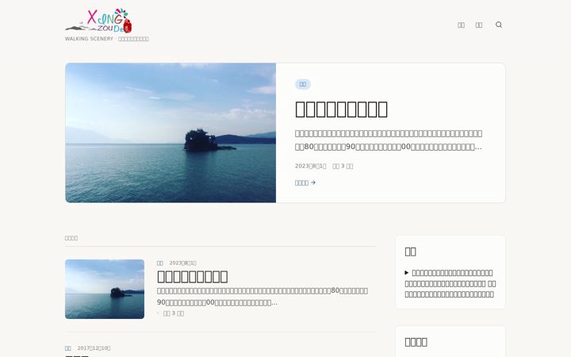Open the search magnifier icon in header
The image size is (571, 357).
click(x=499, y=25)
